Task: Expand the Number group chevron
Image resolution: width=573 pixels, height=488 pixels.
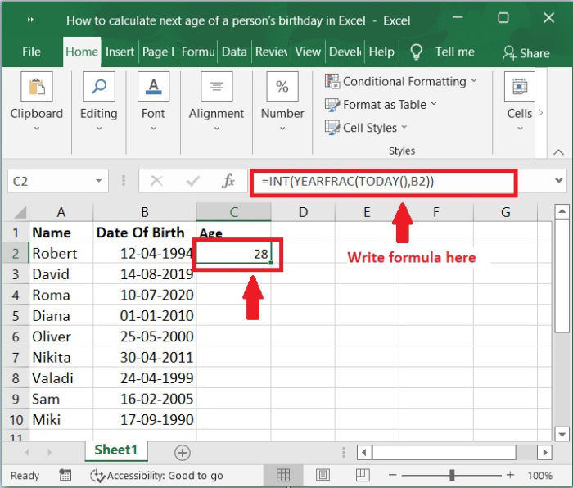Action: pos(282,129)
